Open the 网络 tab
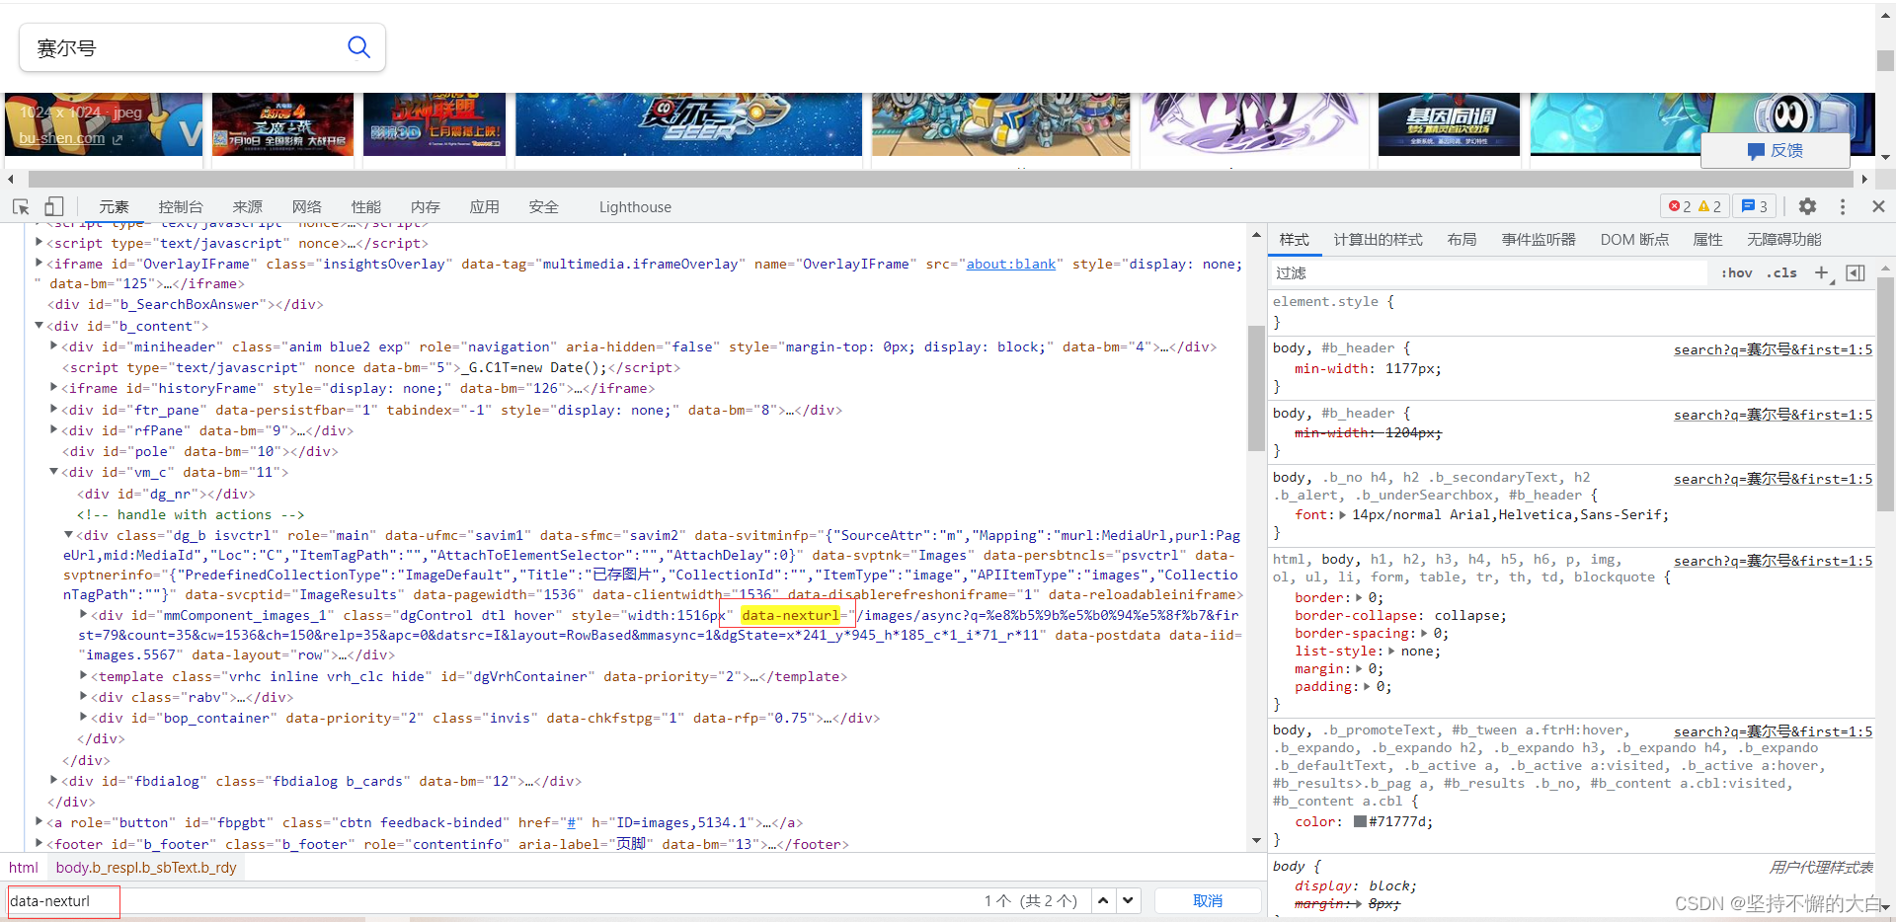1896x922 pixels. 307,206
